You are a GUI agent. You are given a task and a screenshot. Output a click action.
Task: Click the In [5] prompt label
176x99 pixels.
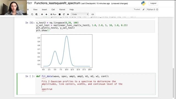coord(30,23)
